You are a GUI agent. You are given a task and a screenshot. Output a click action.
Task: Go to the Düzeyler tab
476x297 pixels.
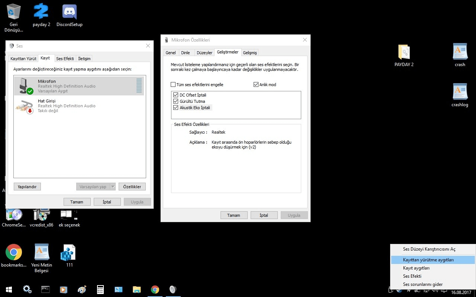tap(205, 53)
